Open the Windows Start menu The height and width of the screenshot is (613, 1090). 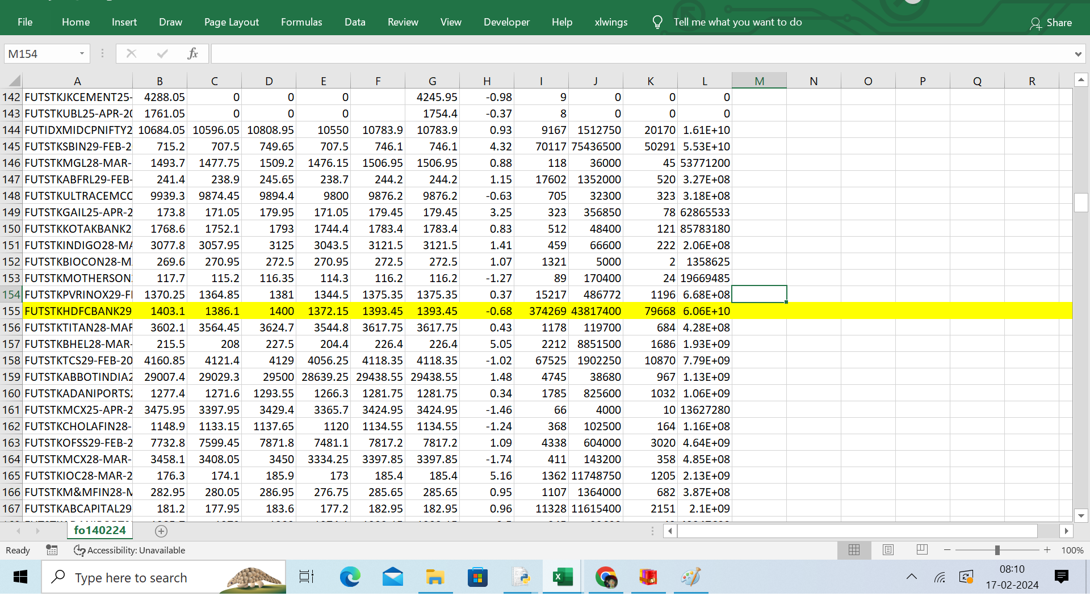click(x=20, y=577)
